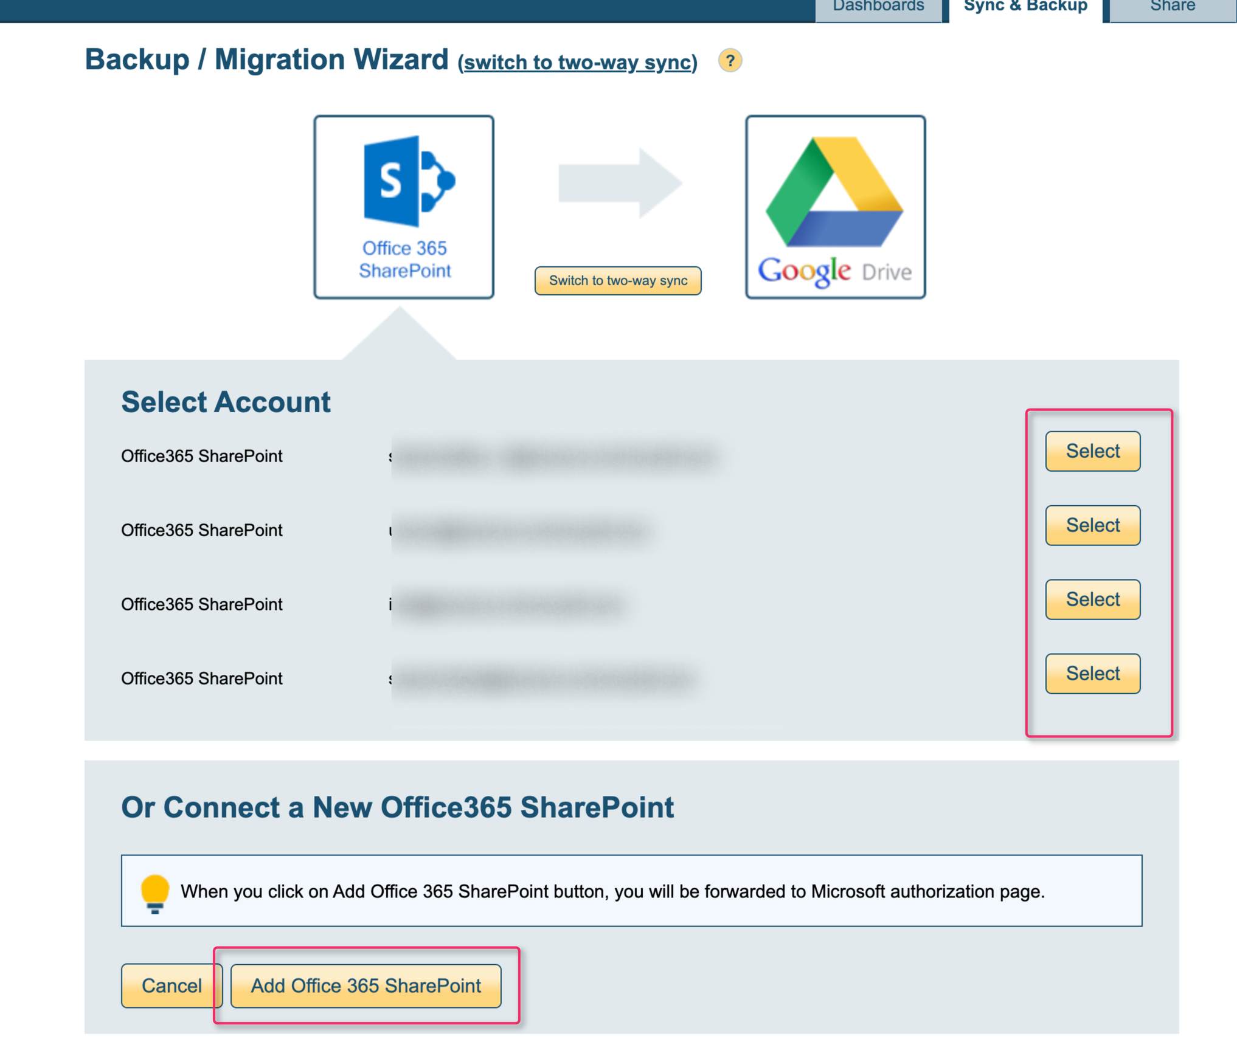This screenshot has height=1039, width=1237.
Task: Click the lightbulb tip icon
Action: (x=155, y=893)
